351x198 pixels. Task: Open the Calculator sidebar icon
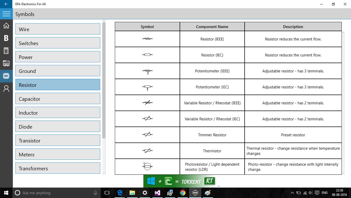coord(6,51)
